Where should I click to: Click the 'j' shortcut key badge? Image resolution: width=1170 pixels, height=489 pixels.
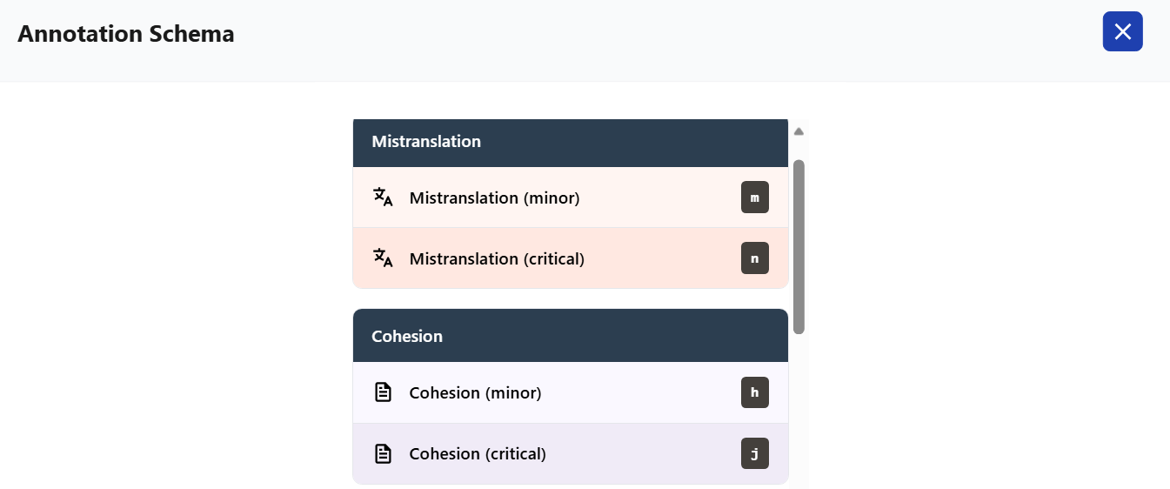[754, 453]
